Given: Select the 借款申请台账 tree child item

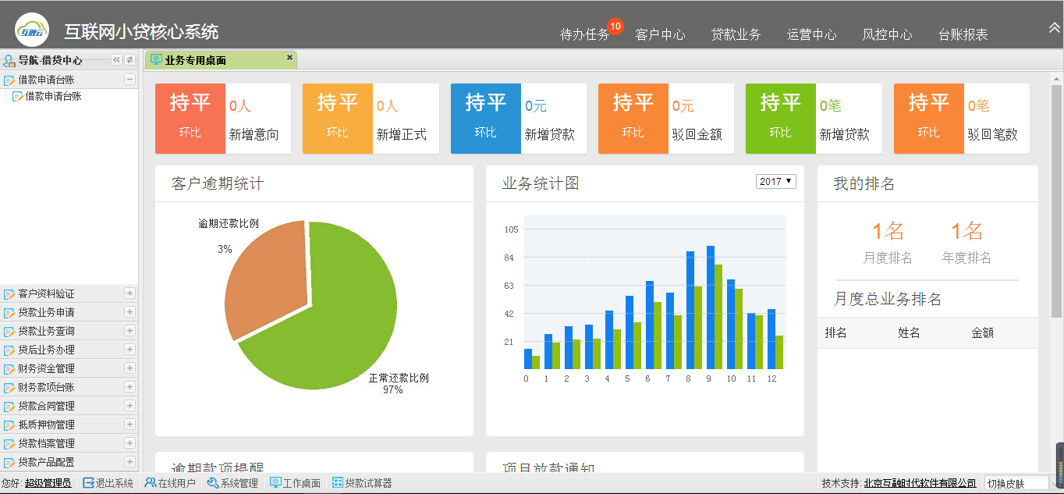Looking at the screenshot, I should point(53,96).
